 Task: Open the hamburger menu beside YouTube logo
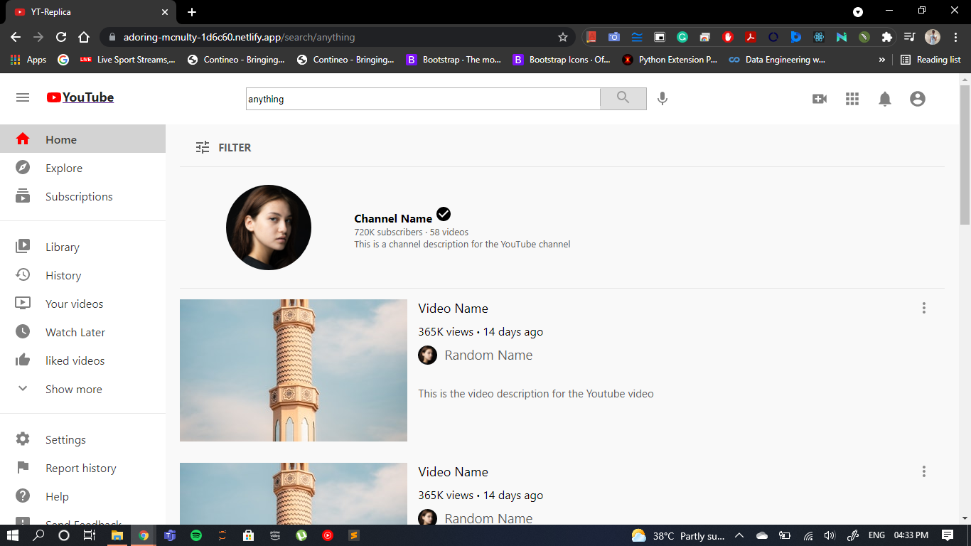pyautogui.click(x=23, y=97)
